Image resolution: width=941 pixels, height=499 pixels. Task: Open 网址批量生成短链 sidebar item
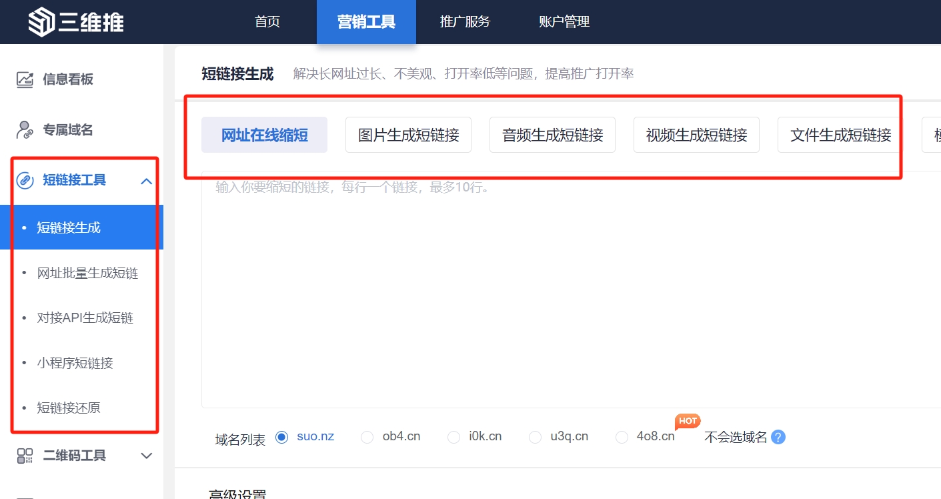point(87,273)
